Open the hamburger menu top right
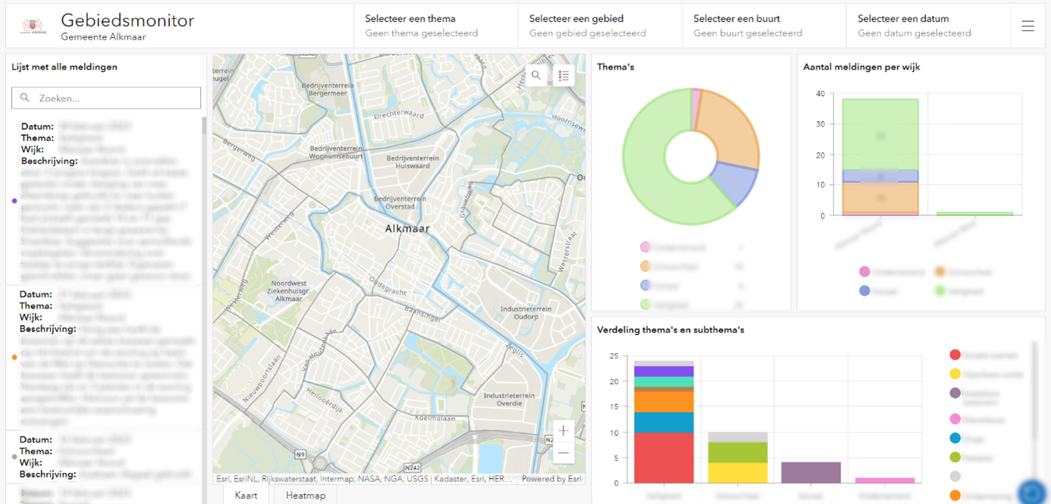The width and height of the screenshot is (1051, 504). click(1027, 25)
